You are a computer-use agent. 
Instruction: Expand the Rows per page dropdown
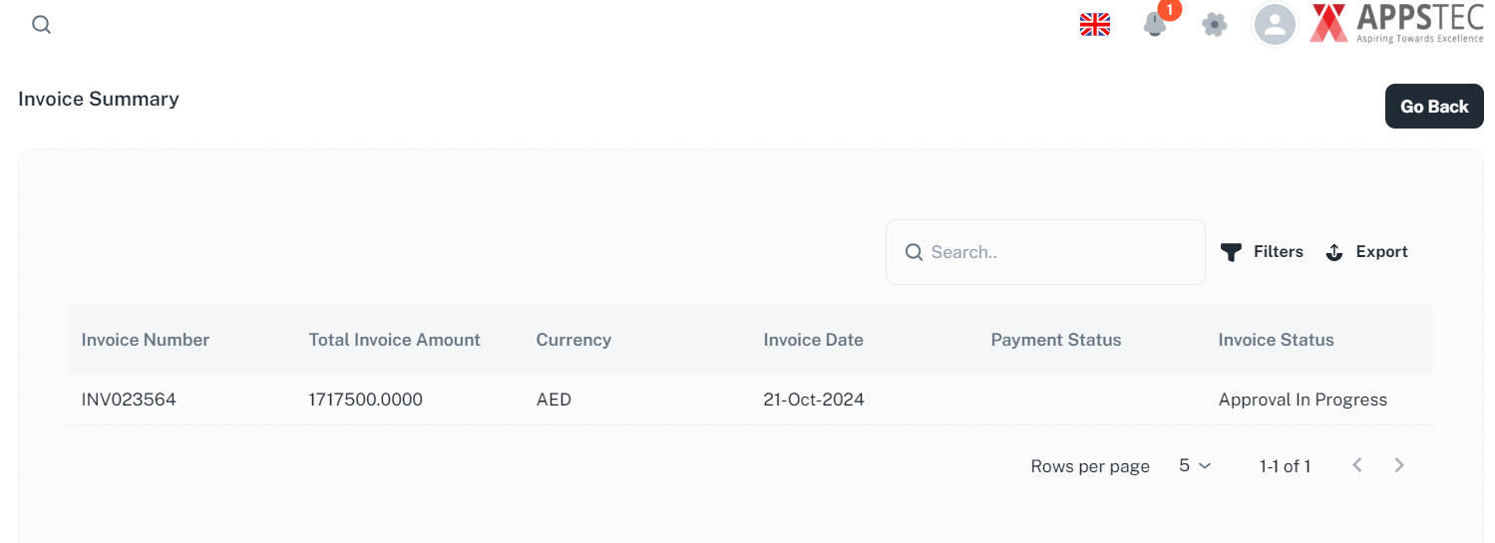click(x=1195, y=465)
